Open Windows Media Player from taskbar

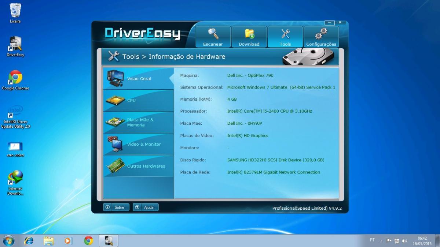[68, 240]
